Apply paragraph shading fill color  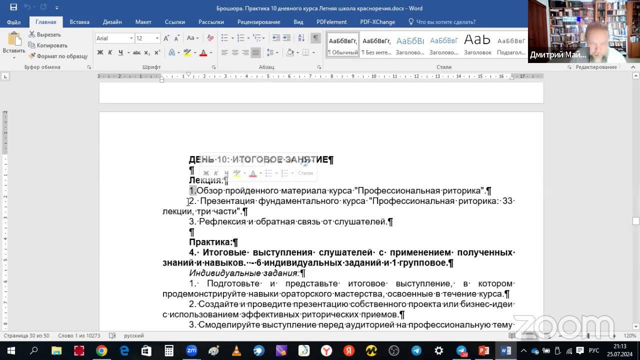click(x=289, y=52)
